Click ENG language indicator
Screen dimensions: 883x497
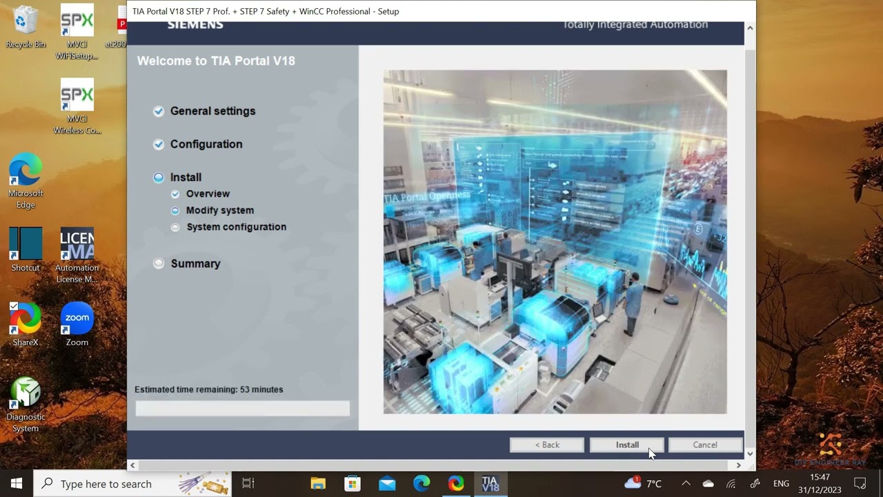pyautogui.click(x=781, y=484)
